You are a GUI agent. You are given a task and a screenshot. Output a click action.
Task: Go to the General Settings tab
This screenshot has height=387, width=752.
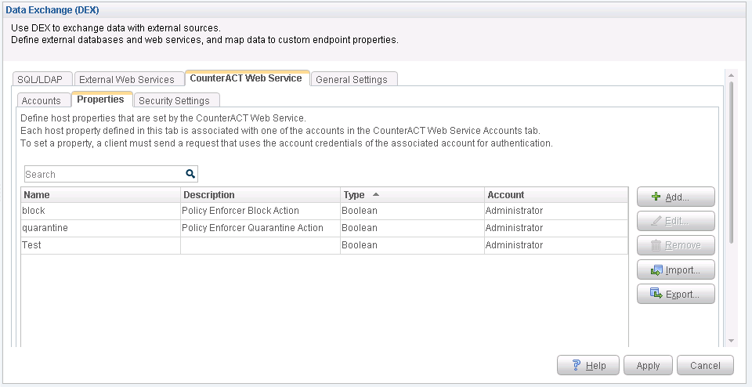[352, 79]
